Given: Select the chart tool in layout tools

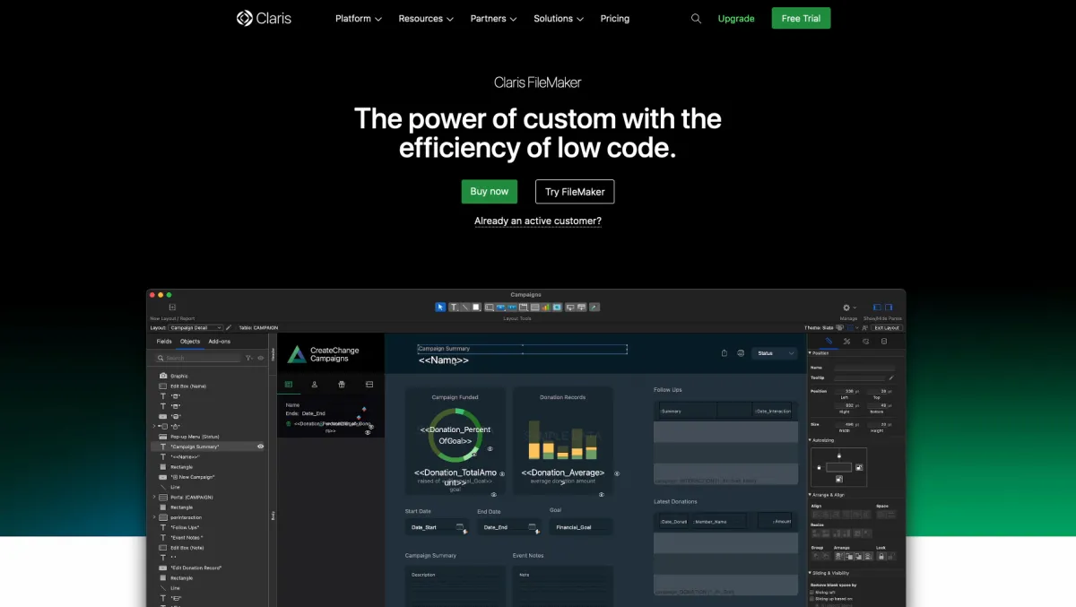Looking at the screenshot, I should tap(546, 308).
